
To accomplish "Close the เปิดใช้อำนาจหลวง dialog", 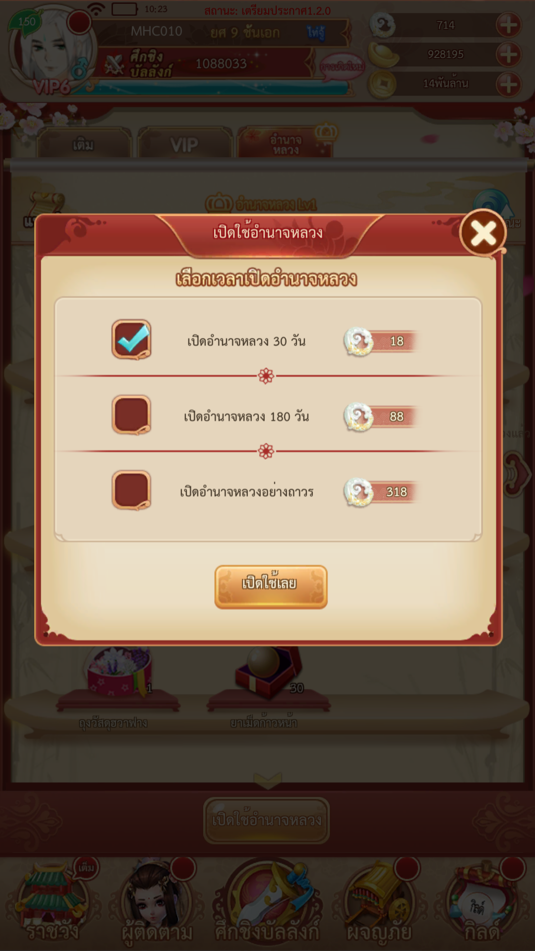I will tap(483, 233).
